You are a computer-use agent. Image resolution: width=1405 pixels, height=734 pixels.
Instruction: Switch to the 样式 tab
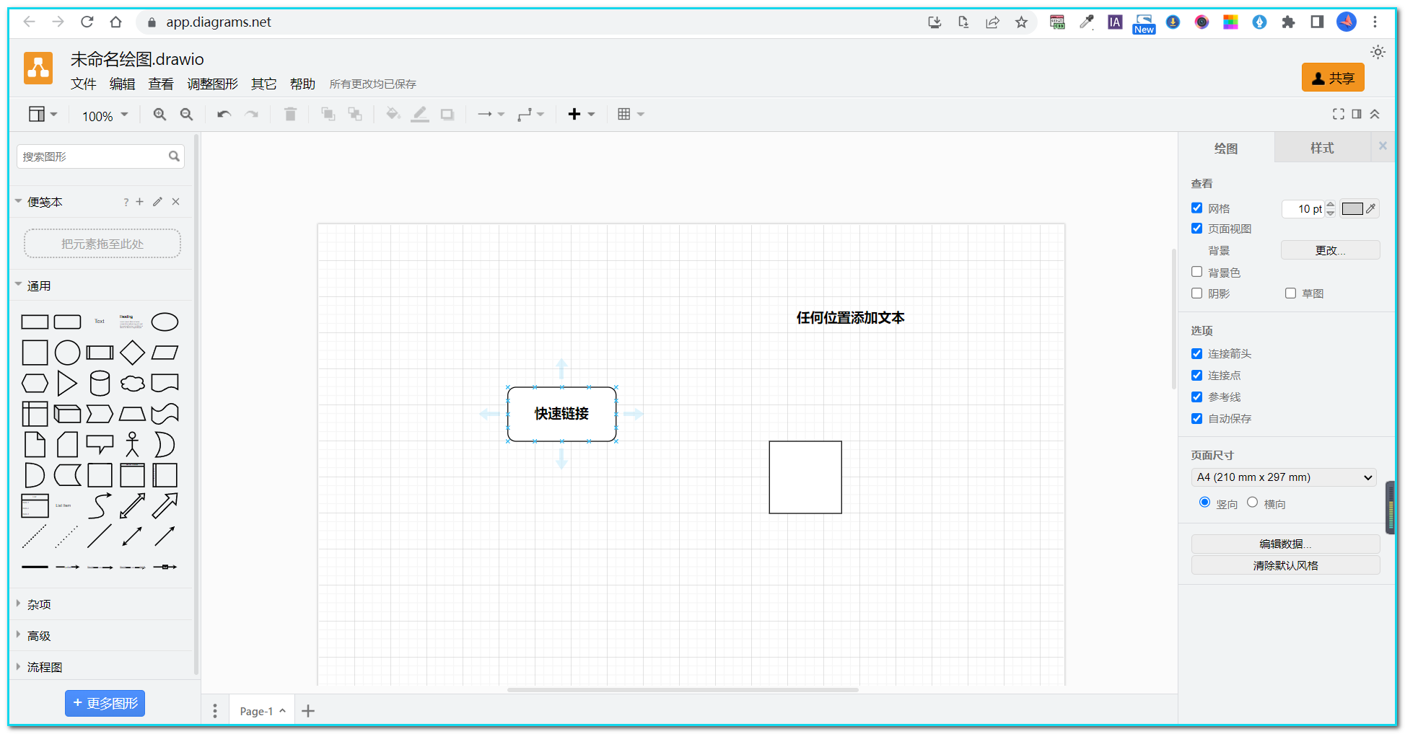pos(1322,148)
